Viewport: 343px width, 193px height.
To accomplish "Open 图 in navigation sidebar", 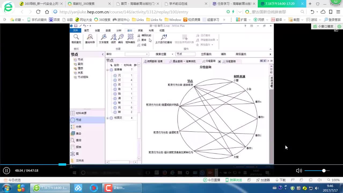I will [87, 154].
